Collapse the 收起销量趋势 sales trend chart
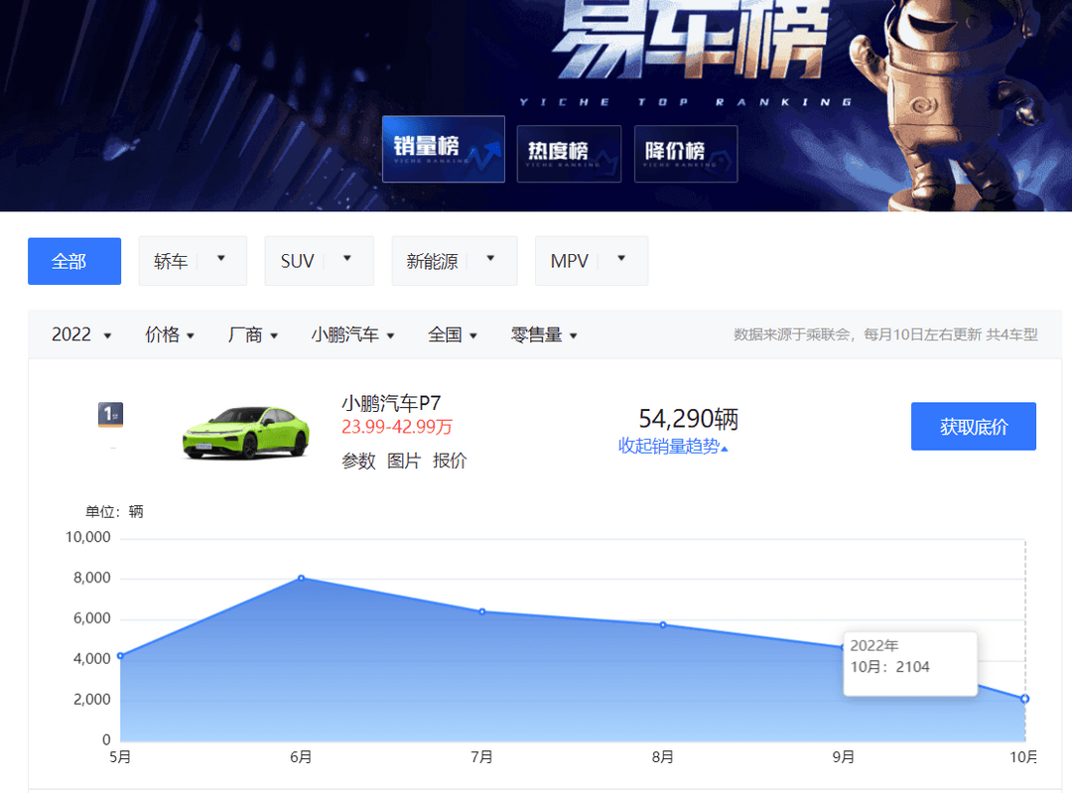The image size is (1072, 793). click(673, 447)
